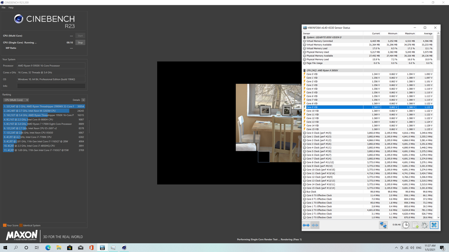Open taskbar search icon
449x252 pixels.
16,247
